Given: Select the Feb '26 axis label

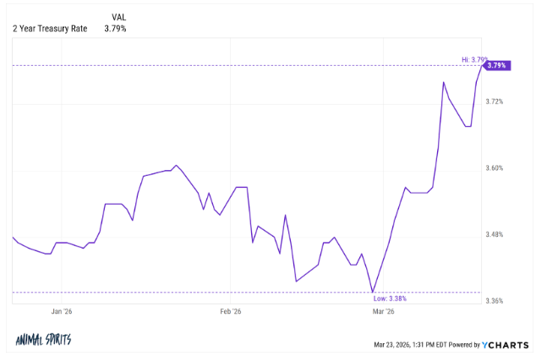Looking at the screenshot, I should tap(231, 311).
